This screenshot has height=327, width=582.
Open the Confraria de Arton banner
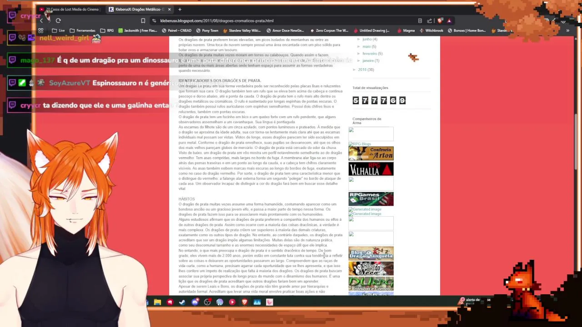point(371,154)
